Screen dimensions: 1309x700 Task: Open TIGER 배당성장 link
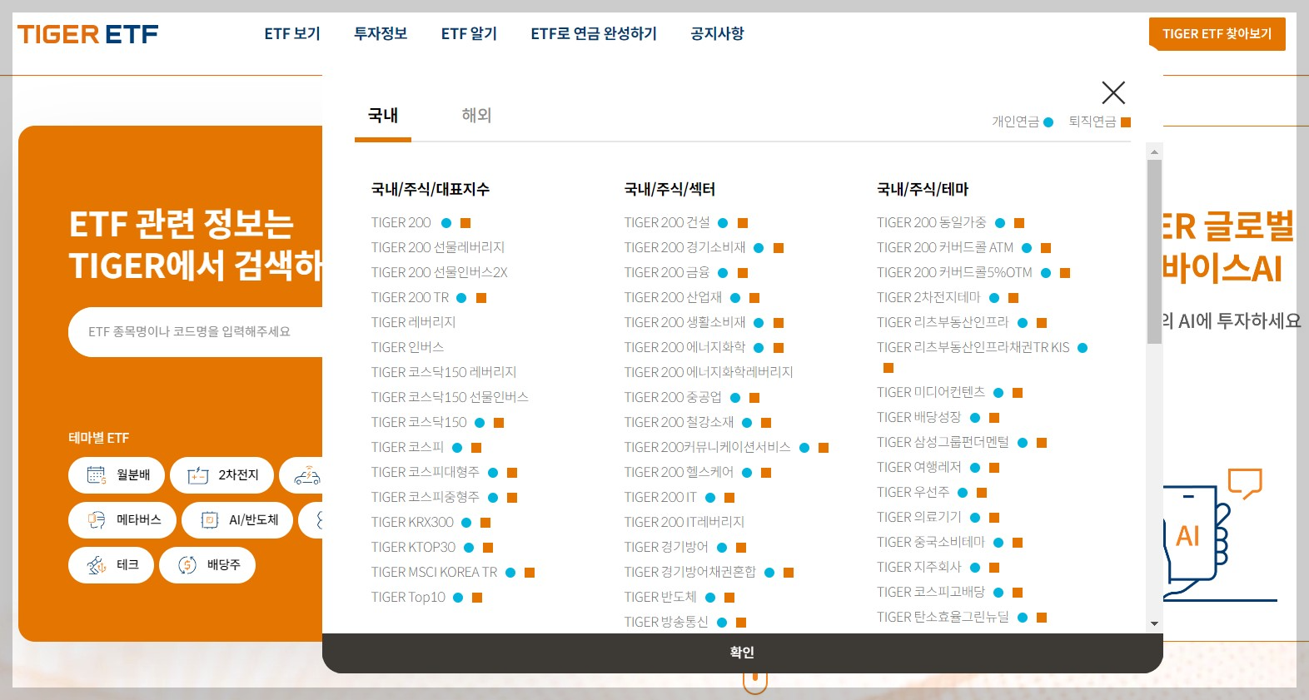point(918,418)
